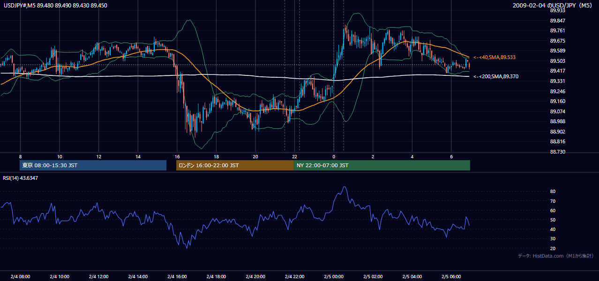Select RSI scale value 40

tap(553, 229)
